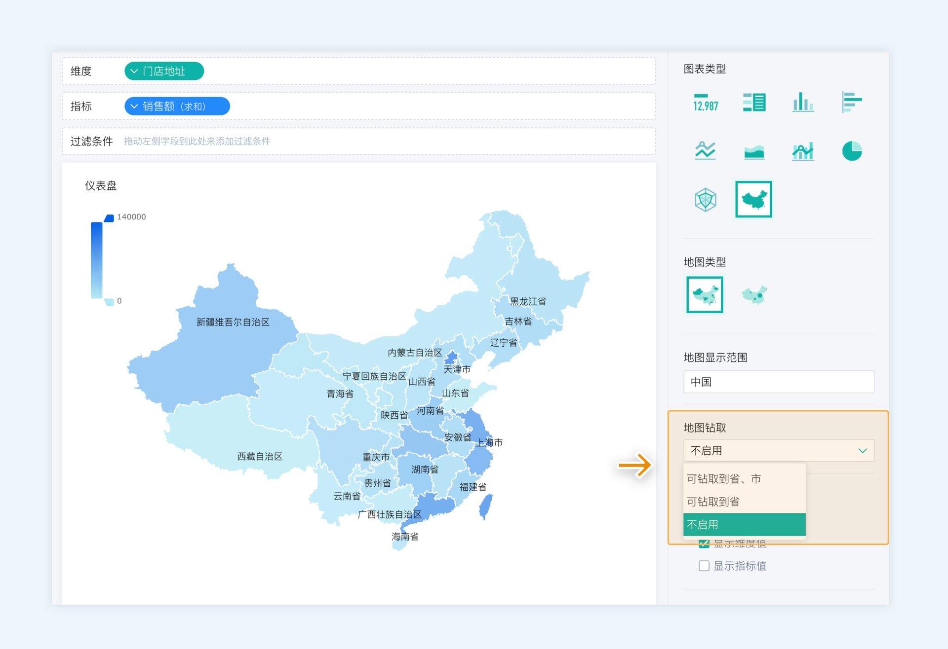This screenshot has height=649, width=948.
Task: Select the China map chart type
Action: pos(753,200)
